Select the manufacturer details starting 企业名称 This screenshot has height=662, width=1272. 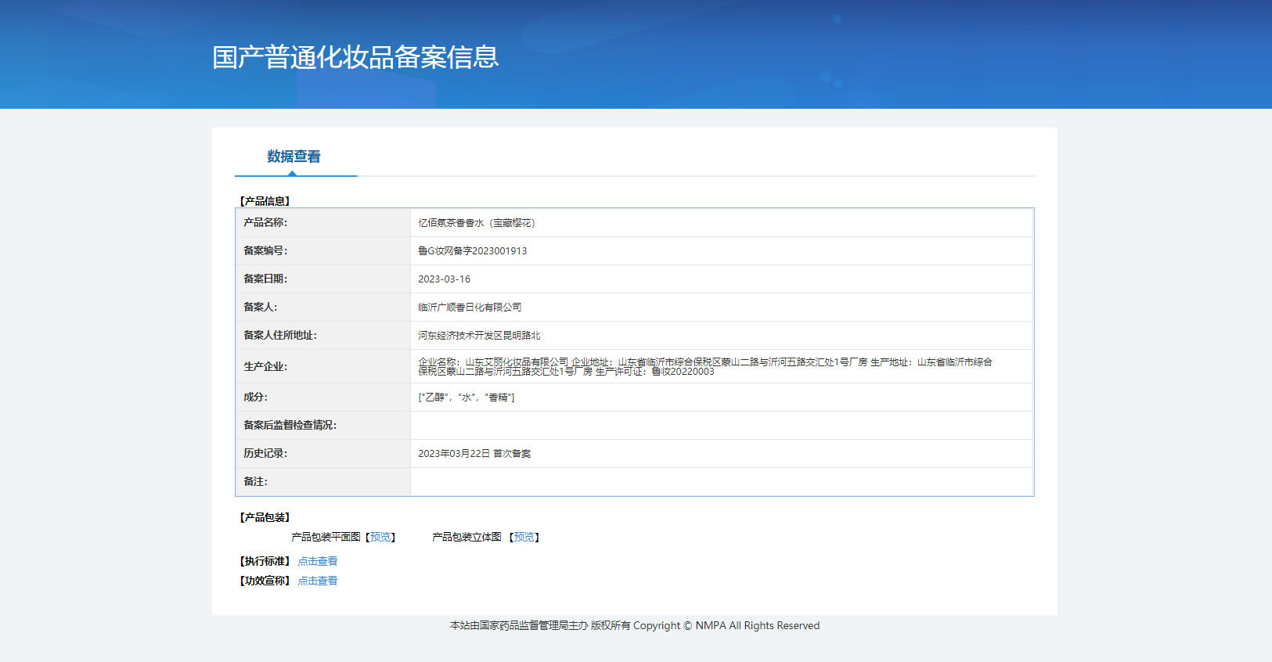[705, 367]
